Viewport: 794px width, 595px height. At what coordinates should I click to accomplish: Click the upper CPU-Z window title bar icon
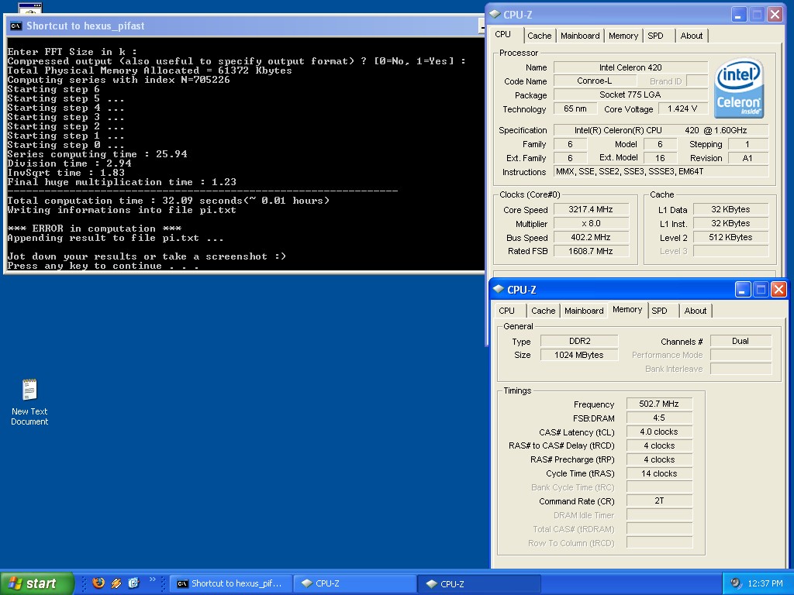[495, 15]
